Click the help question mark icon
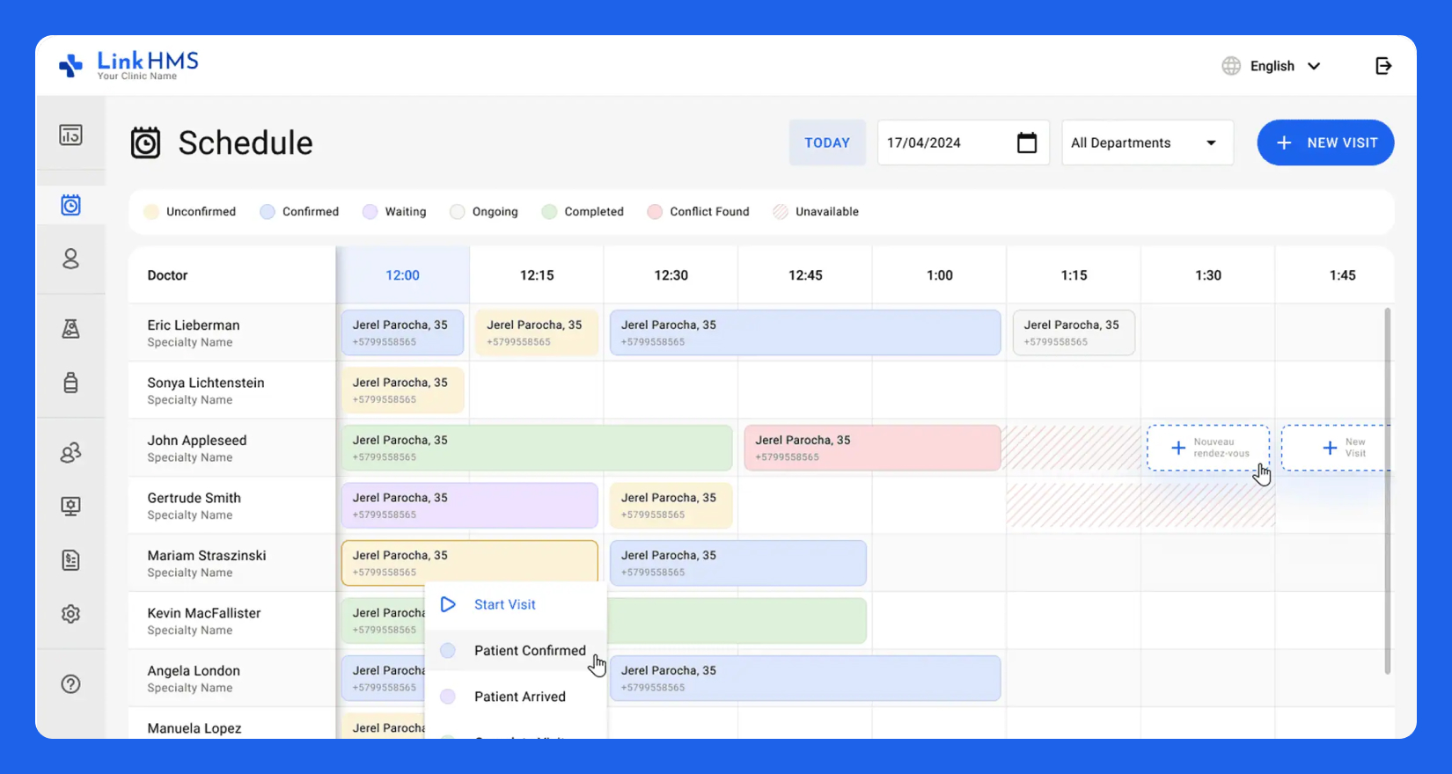The width and height of the screenshot is (1452, 774). pos(70,684)
